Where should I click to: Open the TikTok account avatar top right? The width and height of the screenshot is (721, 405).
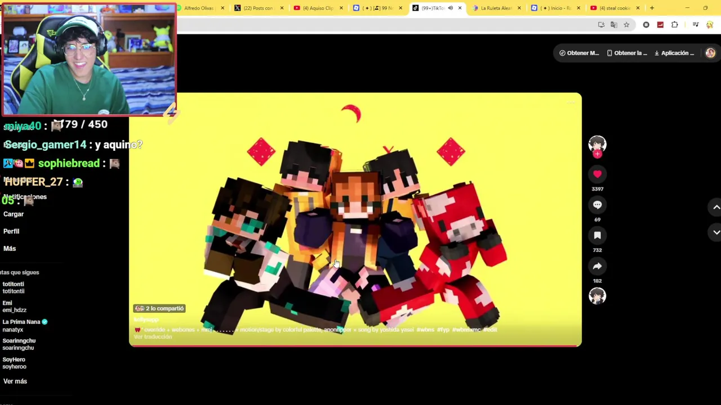tap(710, 53)
